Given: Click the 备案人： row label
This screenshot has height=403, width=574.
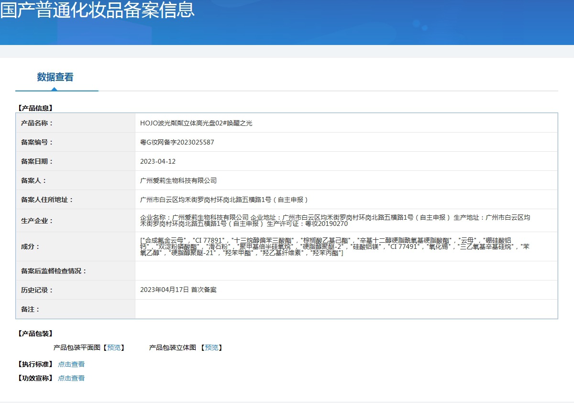Looking at the screenshot, I should [33, 180].
